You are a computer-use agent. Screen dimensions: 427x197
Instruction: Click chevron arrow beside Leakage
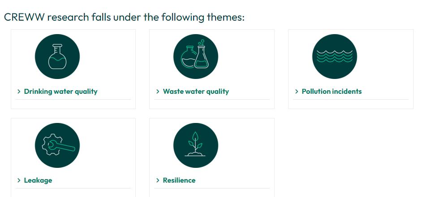point(19,180)
